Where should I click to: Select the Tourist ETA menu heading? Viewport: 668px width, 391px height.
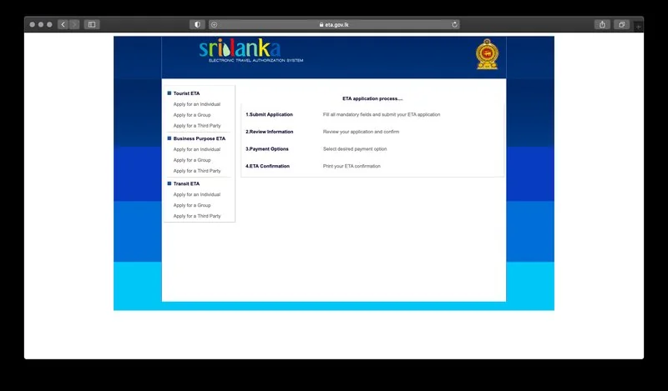[186, 93]
